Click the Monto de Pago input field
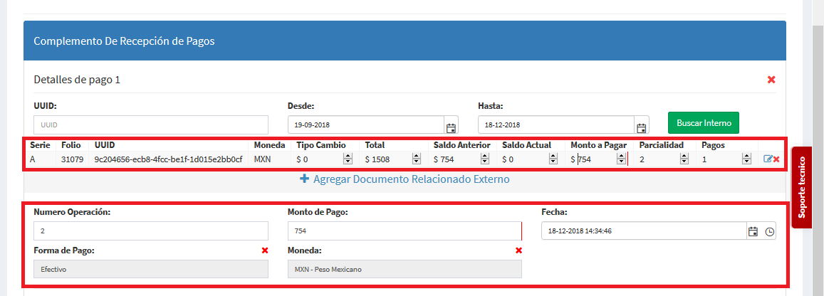Screen dimensions: 824x296 click(405, 231)
